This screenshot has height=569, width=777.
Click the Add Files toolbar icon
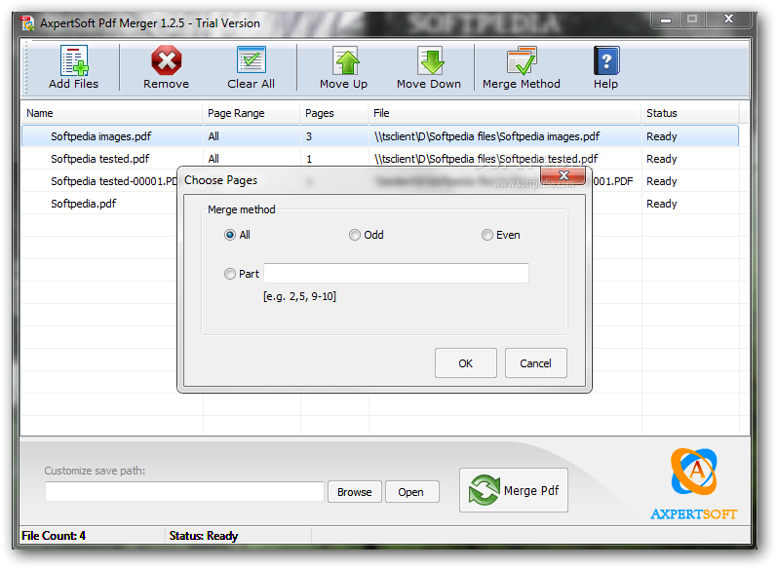74,61
